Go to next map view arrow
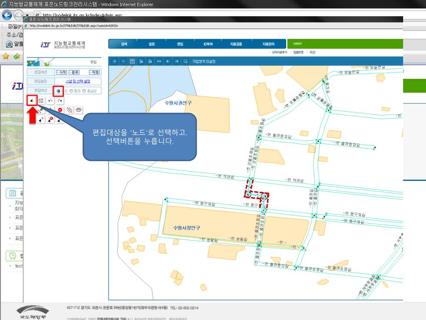The width and height of the screenshot is (426, 320). [176, 61]
